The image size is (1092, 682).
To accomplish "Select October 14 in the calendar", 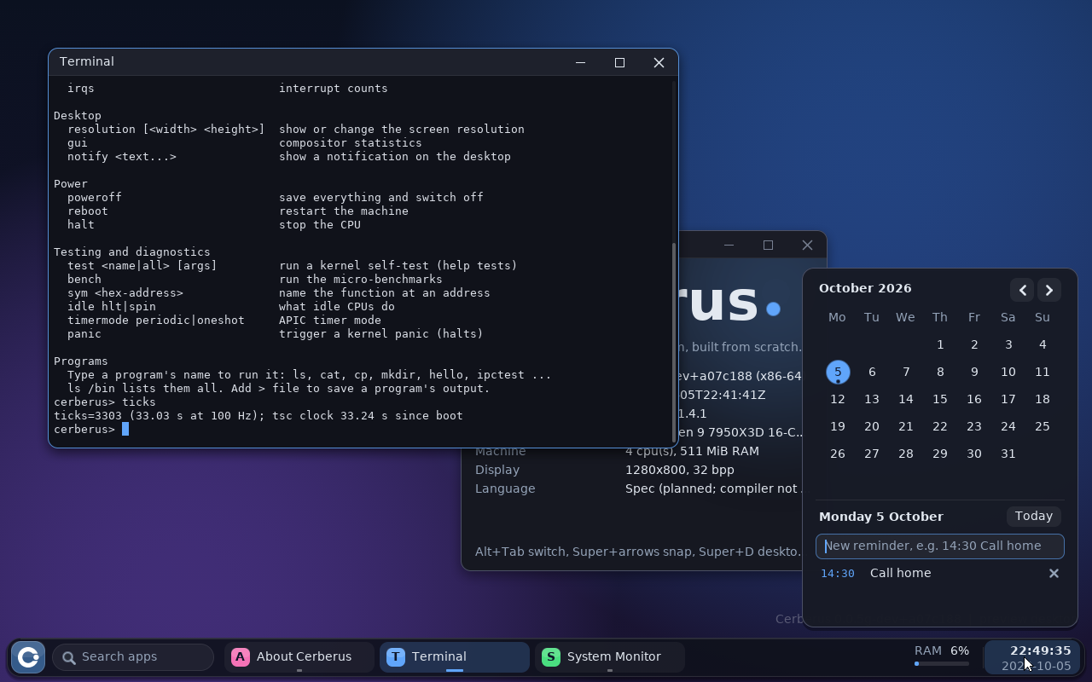I will tap(906, 399).
